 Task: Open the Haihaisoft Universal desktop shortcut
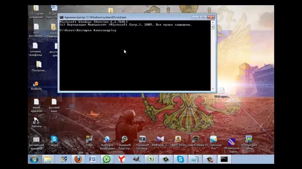pyautogui.click(x=143, y=143)
